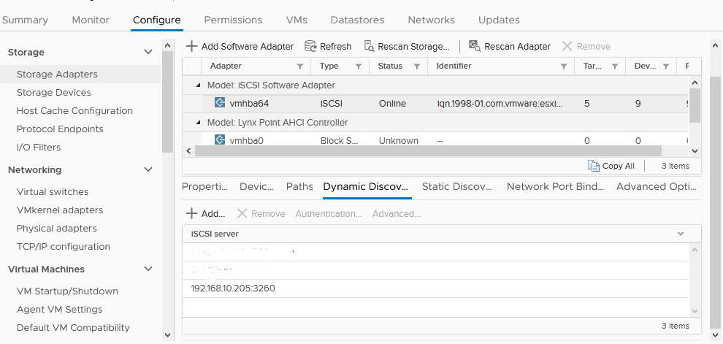Click the Rescan Adapter icon

coord(475,46)
